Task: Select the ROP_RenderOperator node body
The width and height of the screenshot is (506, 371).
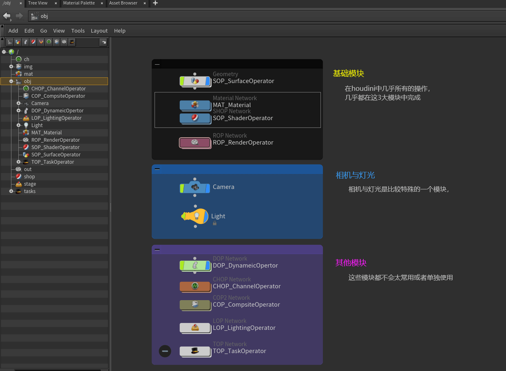Action: [x=195, y=143]
